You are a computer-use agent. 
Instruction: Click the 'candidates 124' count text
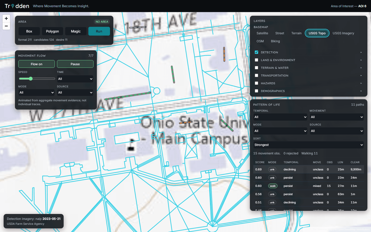pyautogui.click(x=44, y=40)
